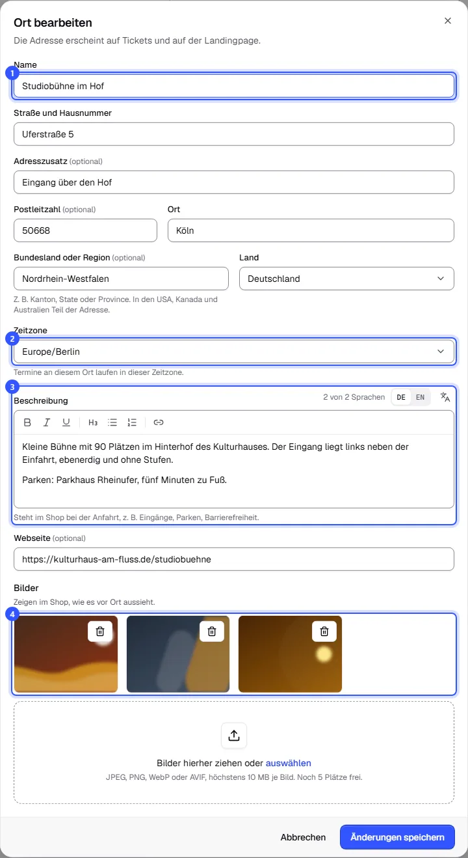Click the Webseite URL field

[234, 559]
